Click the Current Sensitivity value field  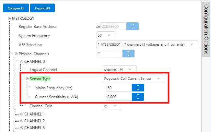pos(119,97)
